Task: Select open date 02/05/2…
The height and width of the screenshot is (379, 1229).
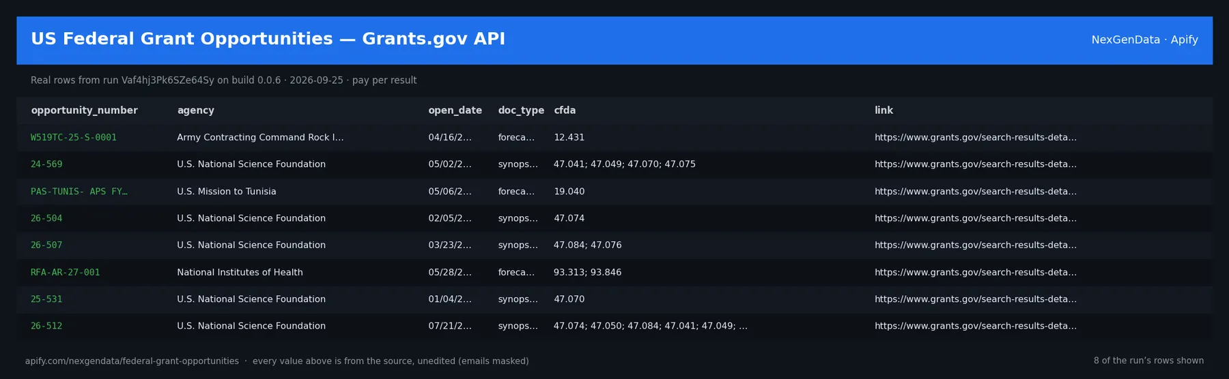Action: [450, 218]
